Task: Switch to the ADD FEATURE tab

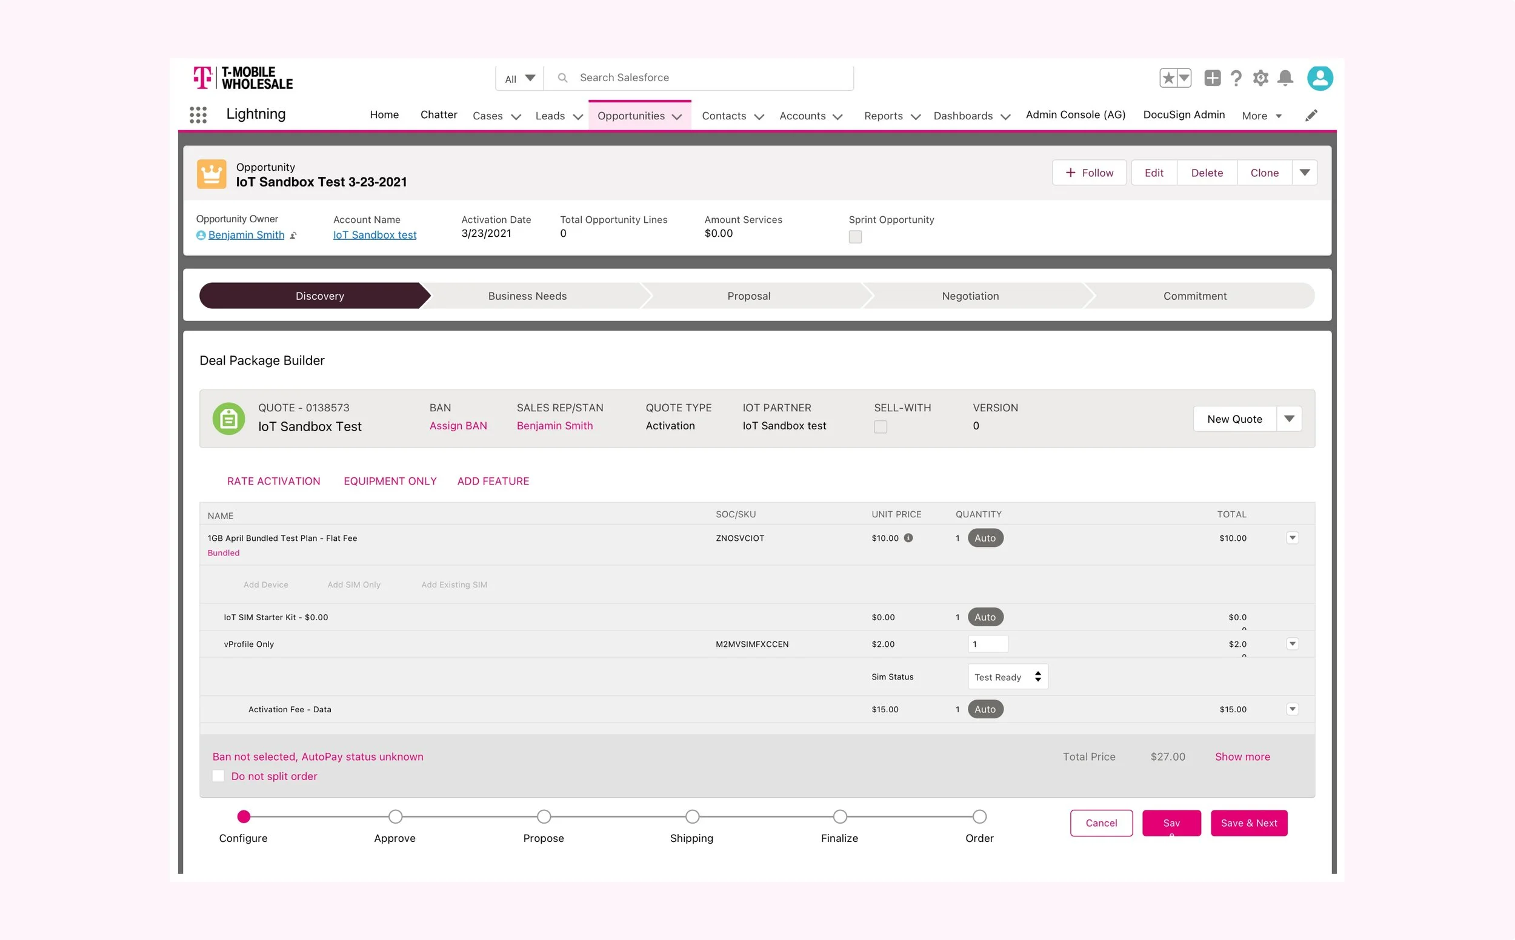Action: 493,481
